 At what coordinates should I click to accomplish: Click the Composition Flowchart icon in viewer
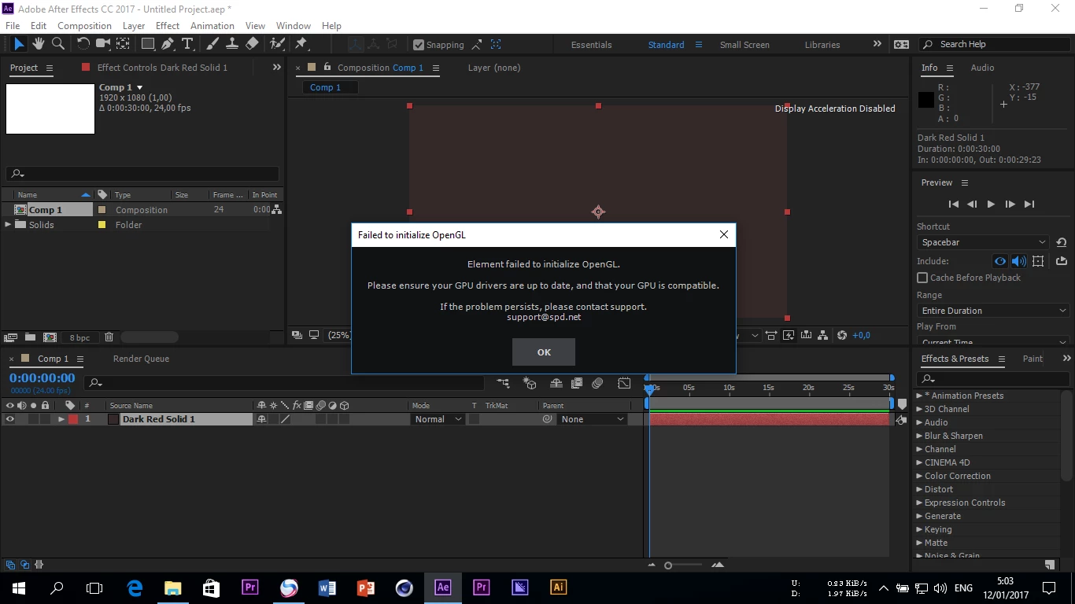click(822, 335)
